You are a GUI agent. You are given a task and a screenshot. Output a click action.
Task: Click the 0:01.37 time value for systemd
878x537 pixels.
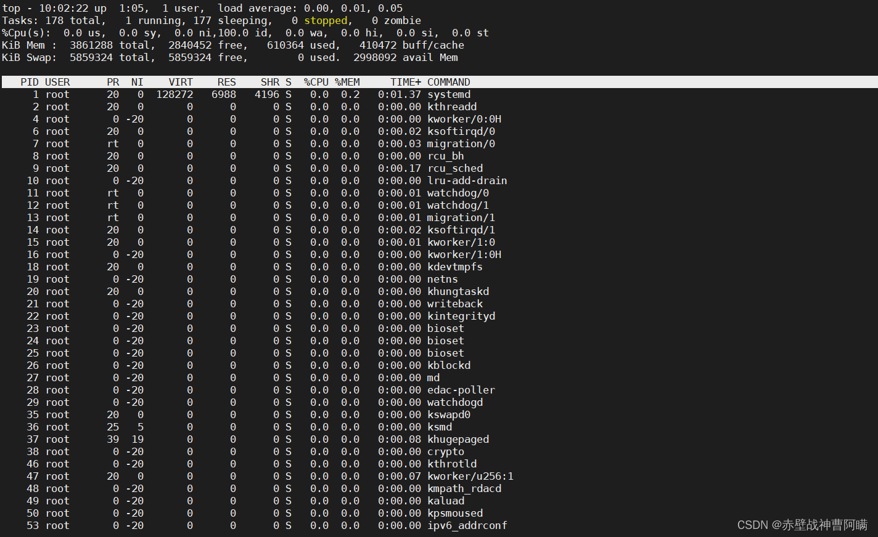pos(400,94)
